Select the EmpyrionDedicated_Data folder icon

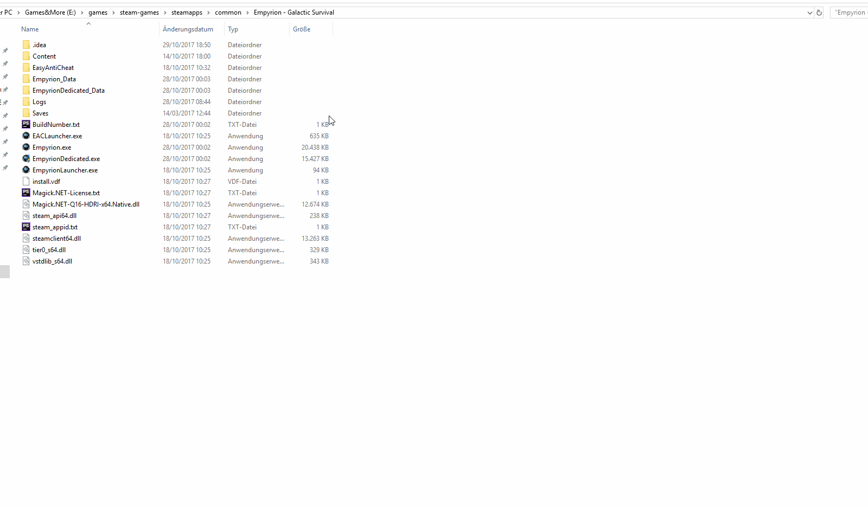(x=26, y=90)
